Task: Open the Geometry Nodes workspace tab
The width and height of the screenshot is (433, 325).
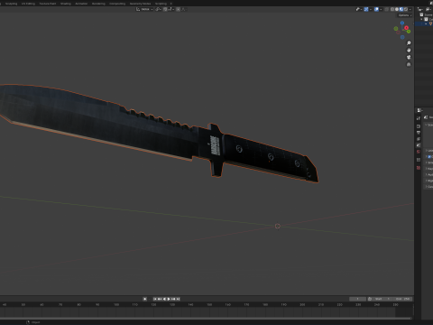Action: [140, 4]
